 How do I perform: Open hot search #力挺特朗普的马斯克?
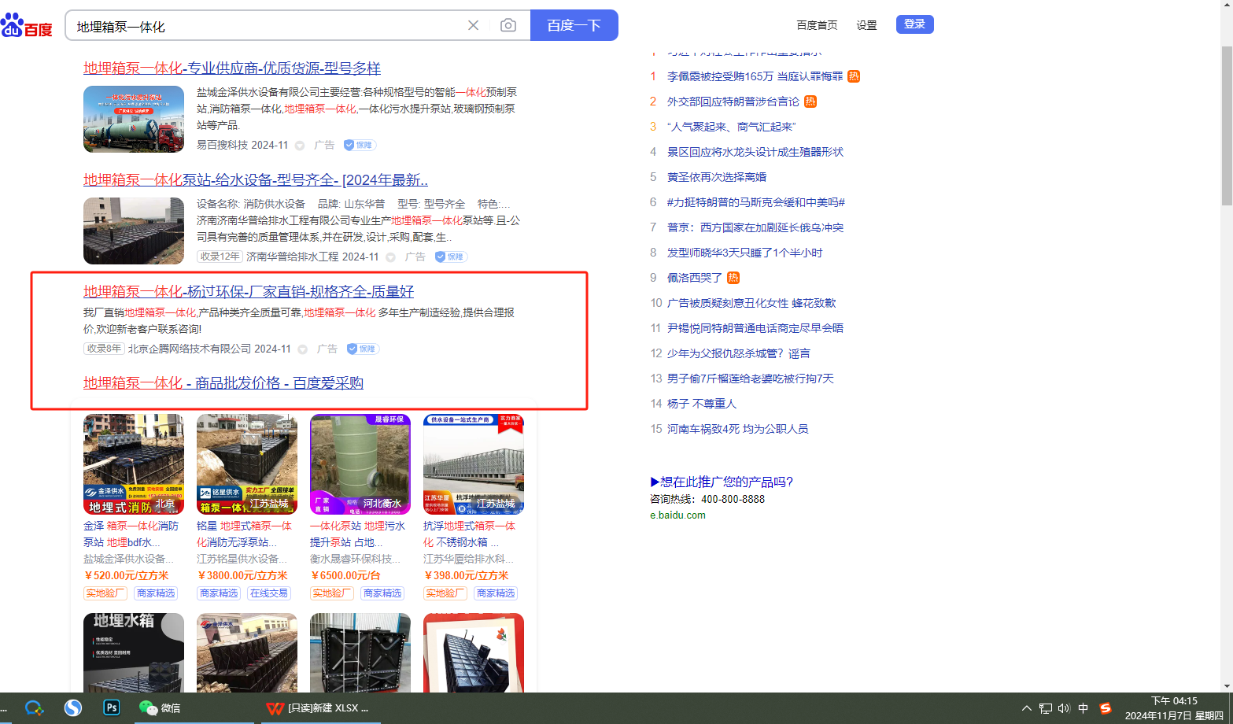coord(756,202)
